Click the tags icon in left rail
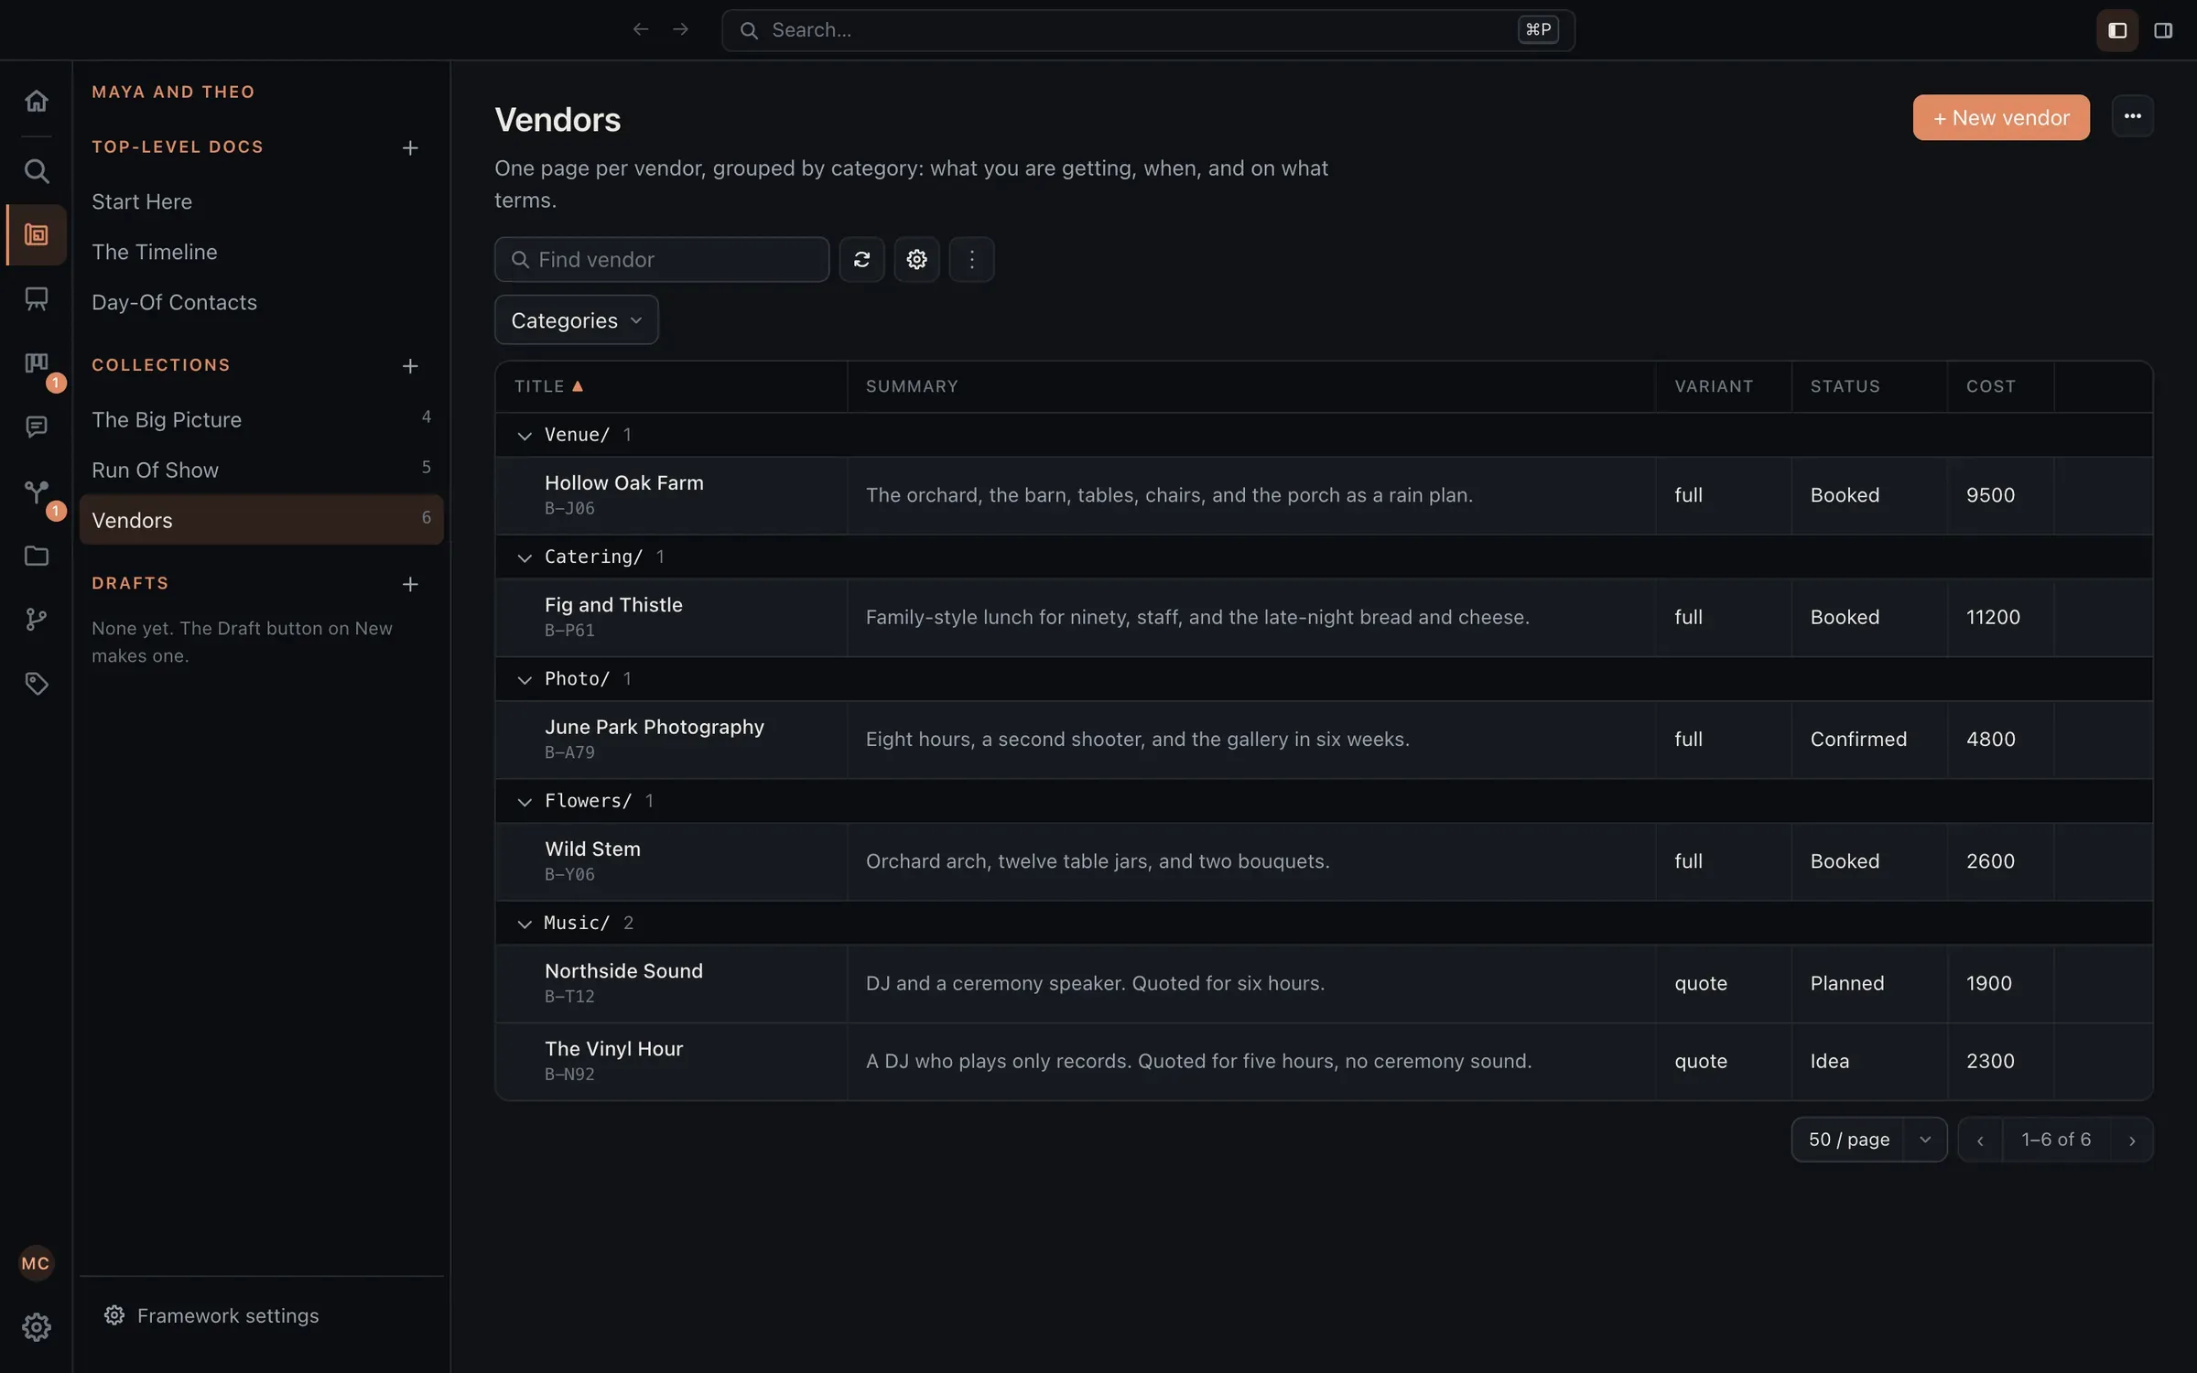The image size is (2197, 1373). pyautogui.click(x=36, y=684)
